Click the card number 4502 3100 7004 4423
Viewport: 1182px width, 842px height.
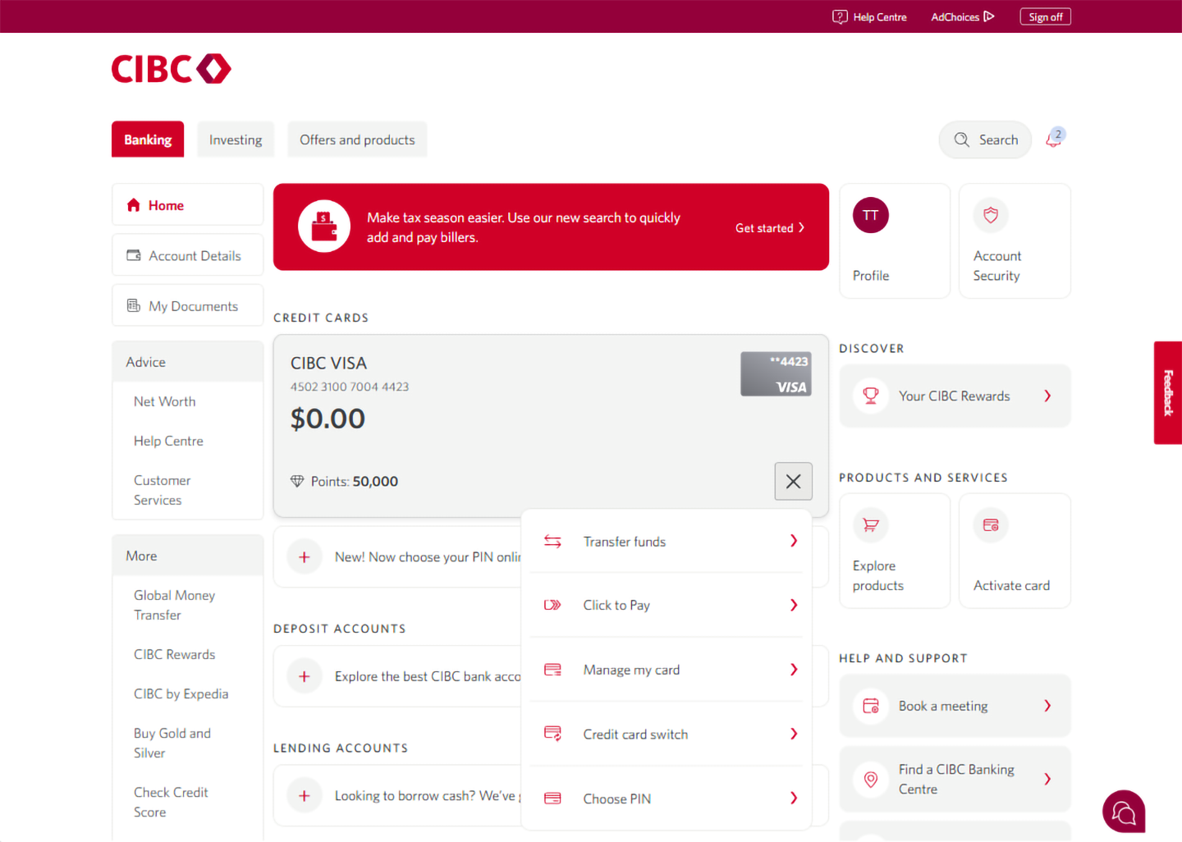point(350,387)
